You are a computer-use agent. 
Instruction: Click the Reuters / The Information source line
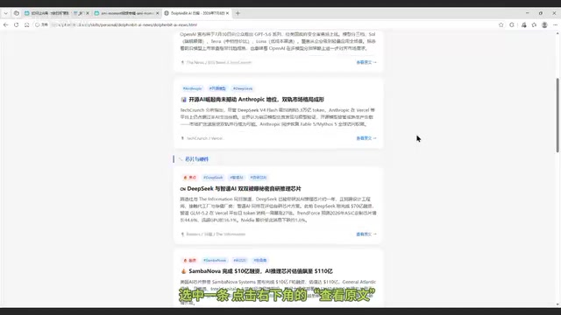pos(216,234)
